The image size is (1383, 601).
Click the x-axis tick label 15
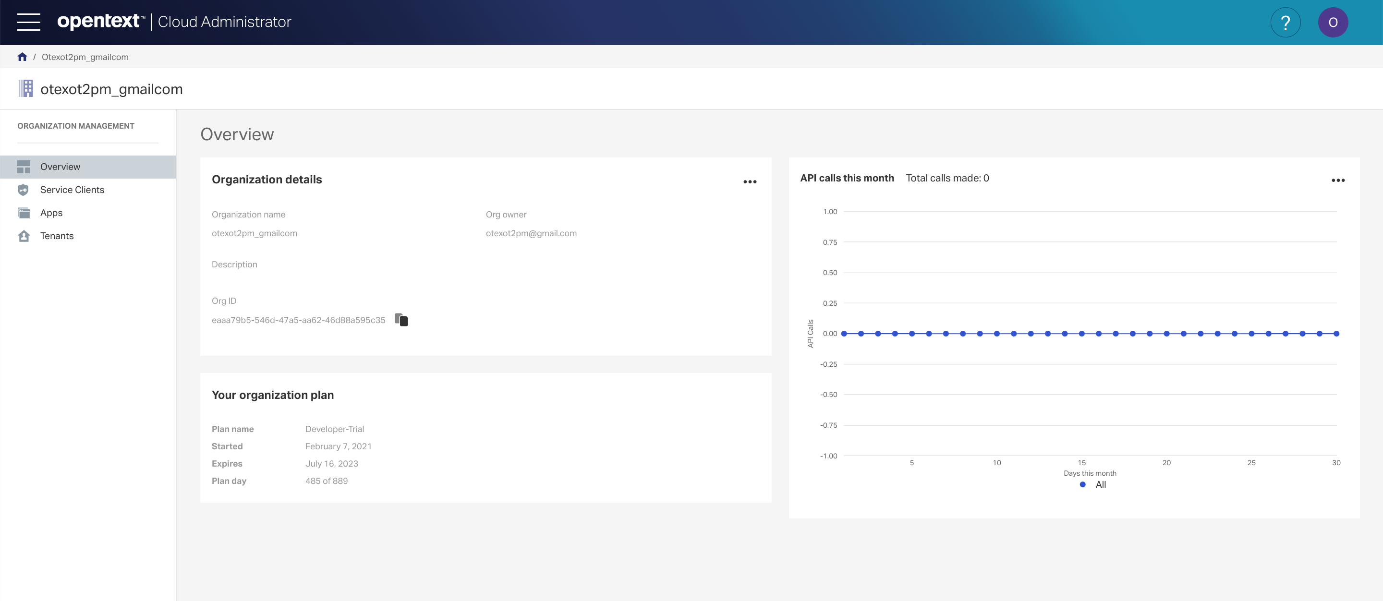pyautogui.click(x=1081, y=463)
